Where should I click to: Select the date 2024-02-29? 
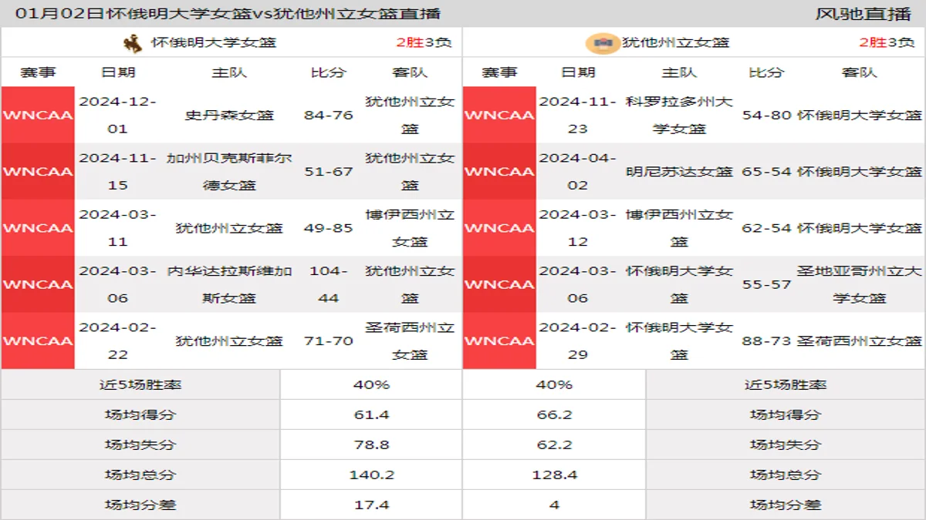(x=578, y=341)
